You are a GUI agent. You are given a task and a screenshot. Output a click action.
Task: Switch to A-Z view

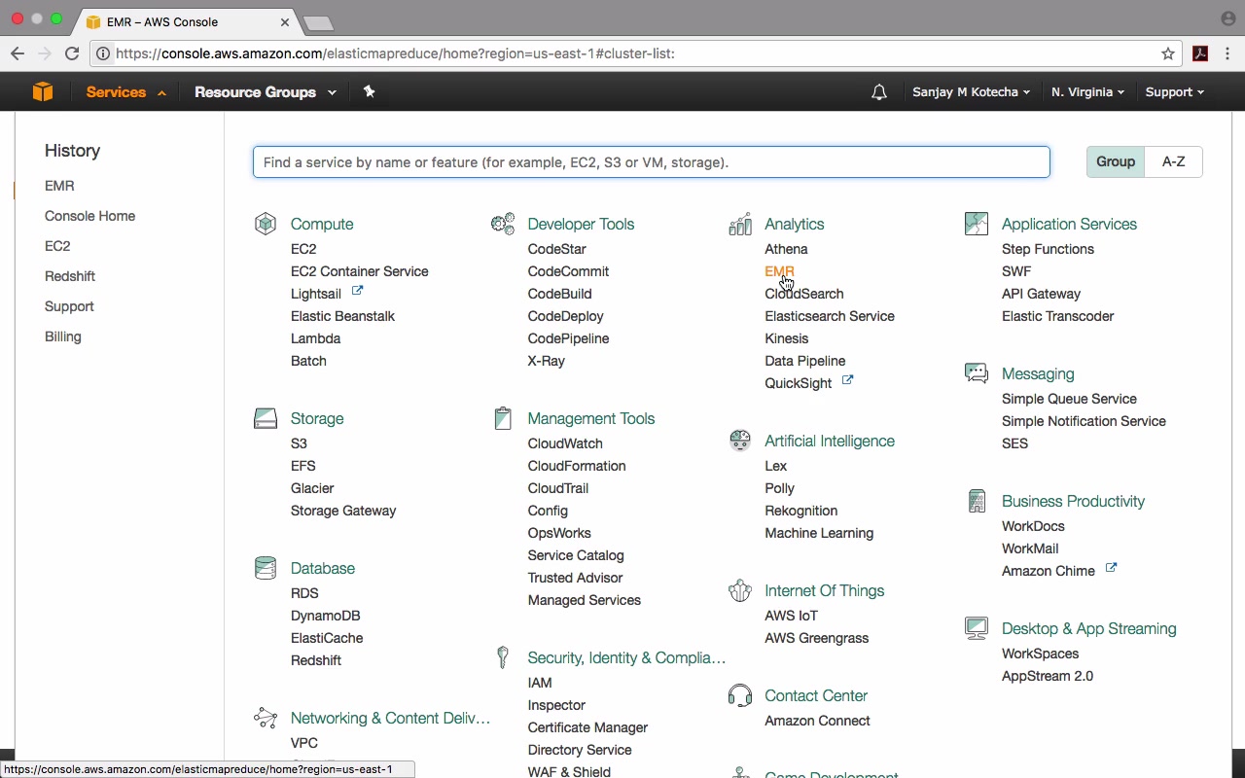pos(1173,161)
